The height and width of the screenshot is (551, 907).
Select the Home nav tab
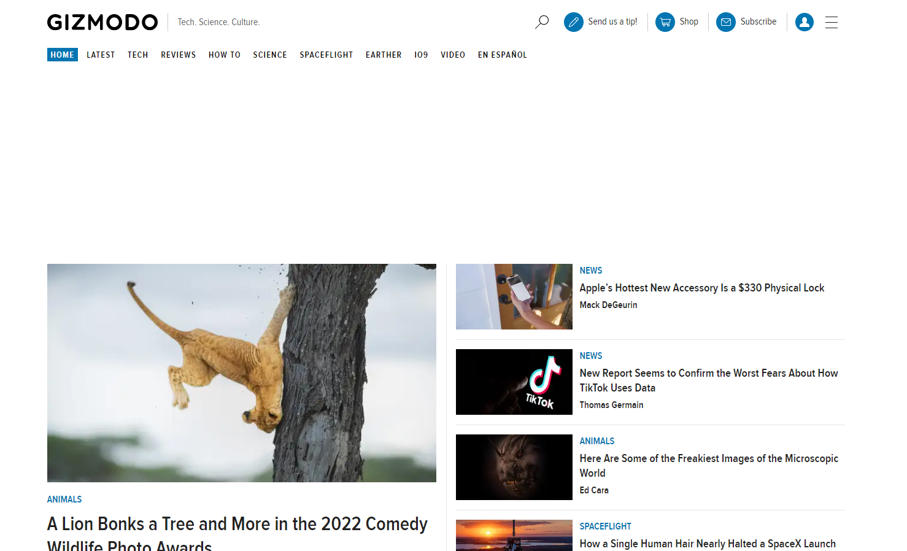[63, 55]
